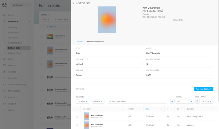Click the large Aura artwork image
Image resolution: width=219 pixels, height=129 pixels.
tap(107, 20)
